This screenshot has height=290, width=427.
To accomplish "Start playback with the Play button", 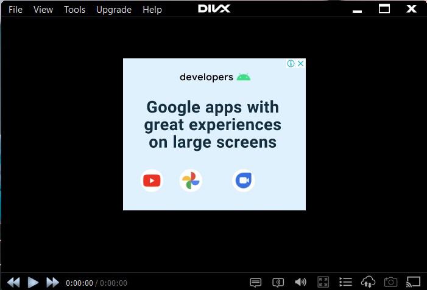I will tap(33, 282).
